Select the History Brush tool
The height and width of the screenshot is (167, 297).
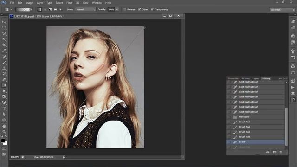(x=4, y=74)
